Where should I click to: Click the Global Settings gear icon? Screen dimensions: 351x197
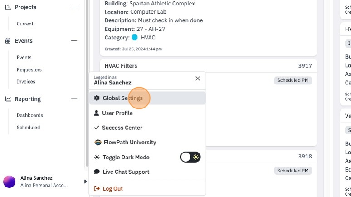point(97,98)
